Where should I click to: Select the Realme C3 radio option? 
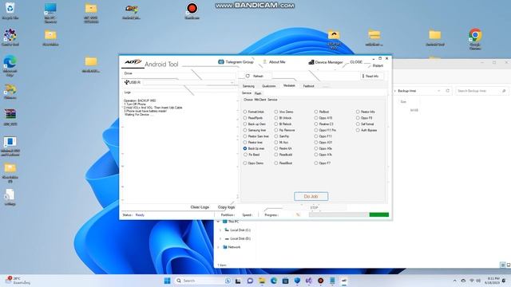coord(316,124)
